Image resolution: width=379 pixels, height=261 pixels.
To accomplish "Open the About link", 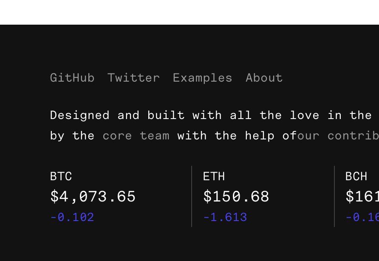I will coord(264,78).
